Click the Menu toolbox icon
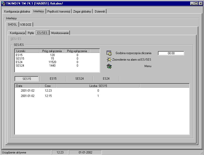 [x=109, y=66]
